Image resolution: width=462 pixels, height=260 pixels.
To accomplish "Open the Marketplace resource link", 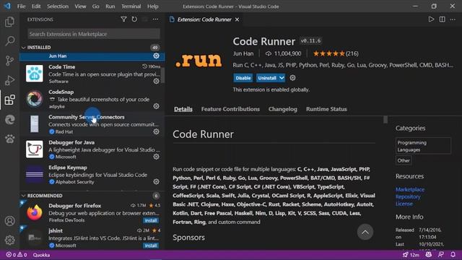I will (x=410, y=189).
